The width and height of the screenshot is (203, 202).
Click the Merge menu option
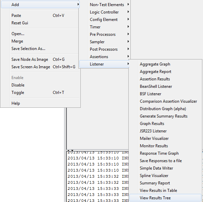tap(17, 41)
